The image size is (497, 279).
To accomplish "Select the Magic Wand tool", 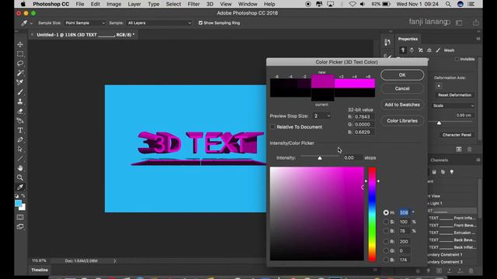I will click(20, 73).
